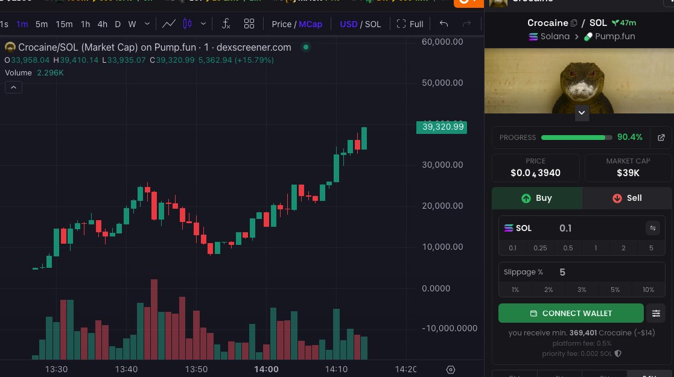Open the indicators fx menu
The height and width of the screenshot is (377, 674).
pos(226,24)
